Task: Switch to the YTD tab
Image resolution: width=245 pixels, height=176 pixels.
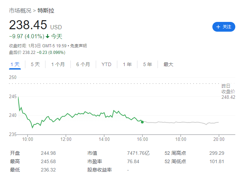Action: pos(106,64)
